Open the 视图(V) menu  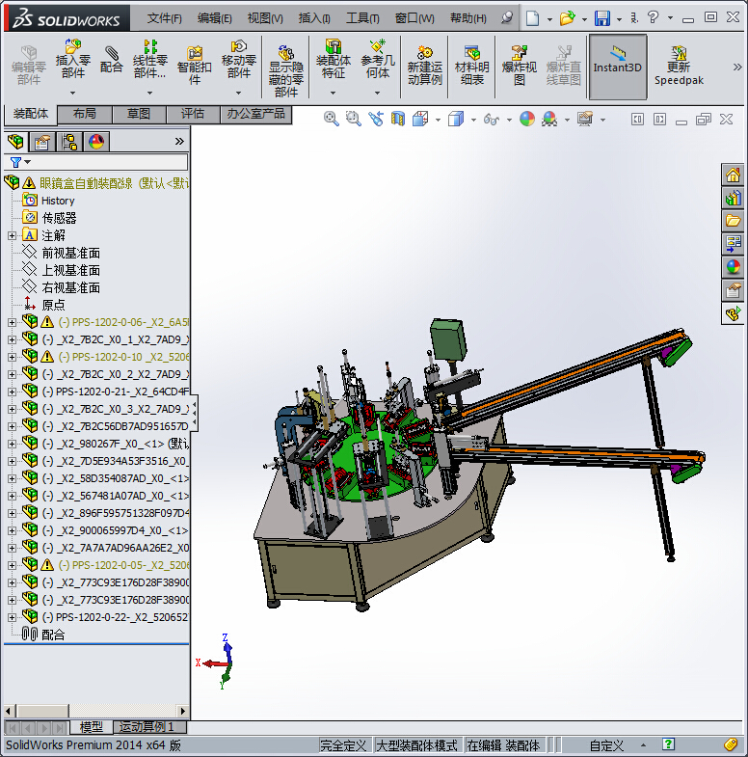[x=265, y=18]
